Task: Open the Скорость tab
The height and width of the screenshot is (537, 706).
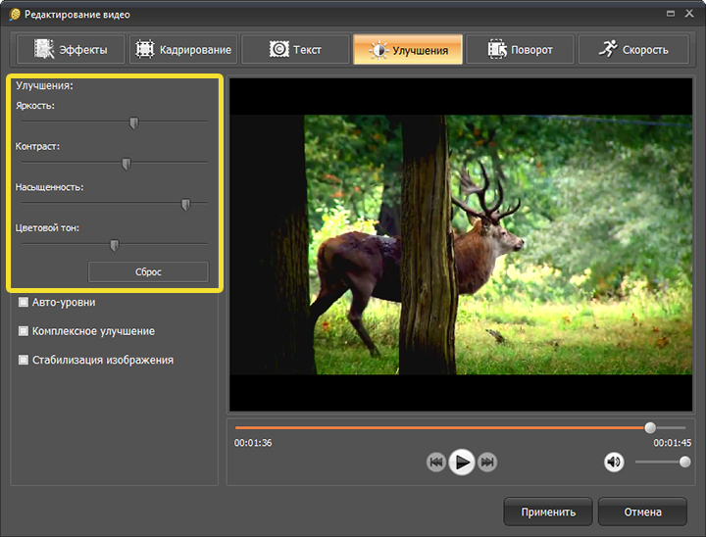Action: [x=631, y=49]
